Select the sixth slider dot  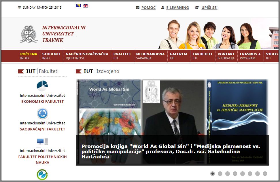250,174
